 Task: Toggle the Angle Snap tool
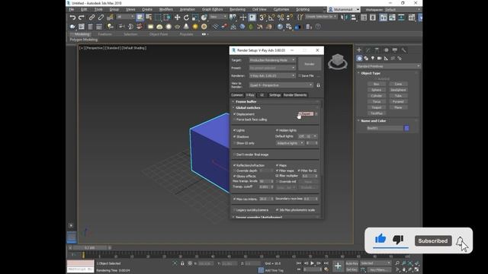click(271, 18)
